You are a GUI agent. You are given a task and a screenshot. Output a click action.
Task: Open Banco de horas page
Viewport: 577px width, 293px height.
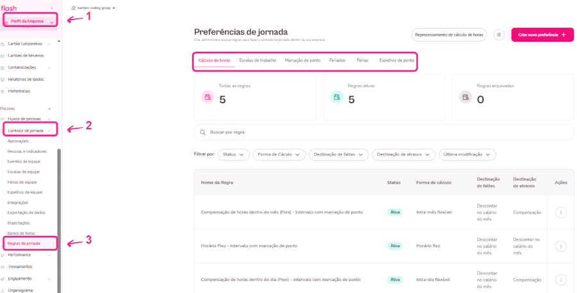[x=21, y=233]
